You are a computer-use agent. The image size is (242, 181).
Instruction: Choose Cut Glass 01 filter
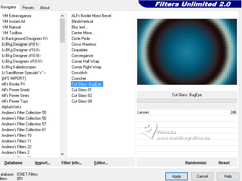(x=81, y=90)
